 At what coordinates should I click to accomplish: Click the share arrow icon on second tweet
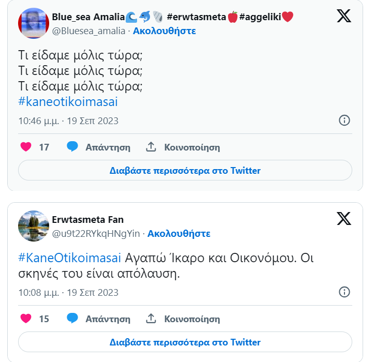(151, 319)
